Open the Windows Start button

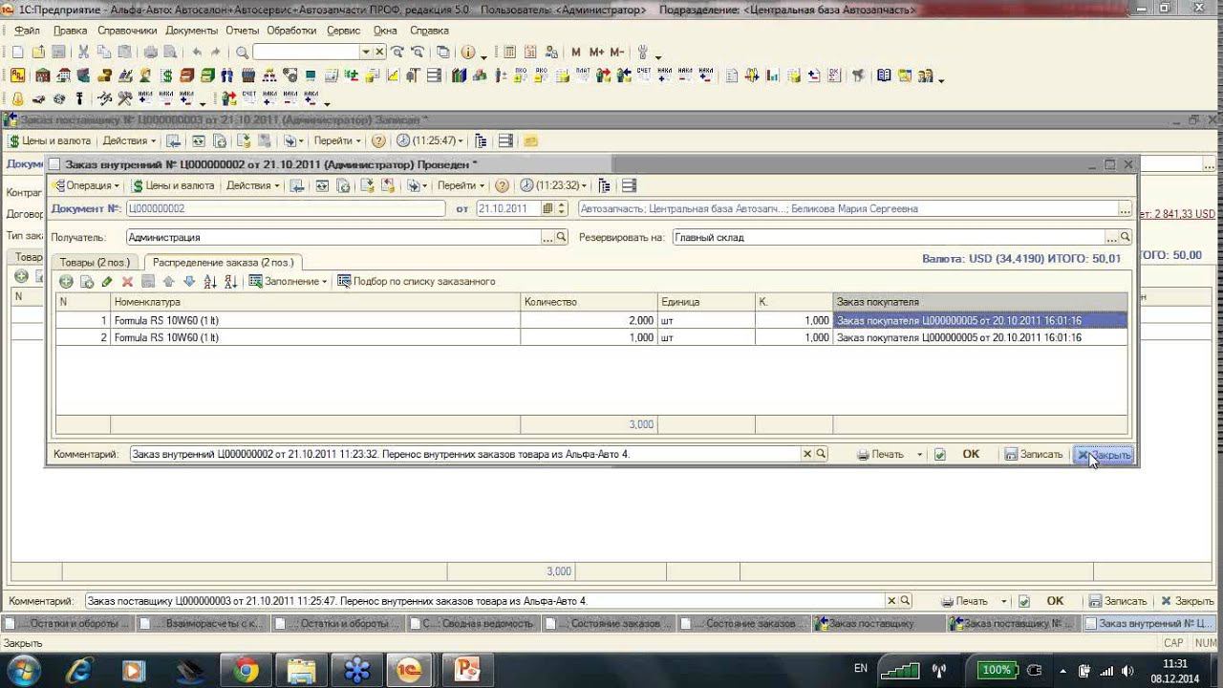pyautogui.click(x=23, y=670)
